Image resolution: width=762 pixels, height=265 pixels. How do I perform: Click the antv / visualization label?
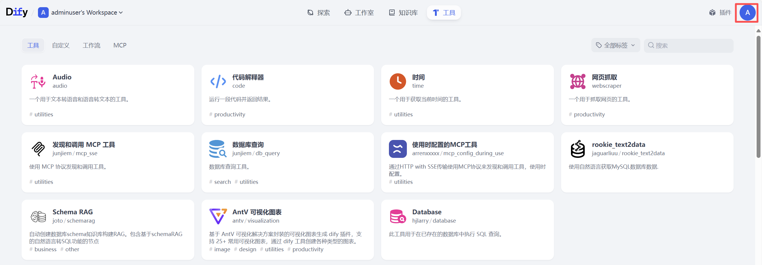pyautogui.click(x=256, y=221)
